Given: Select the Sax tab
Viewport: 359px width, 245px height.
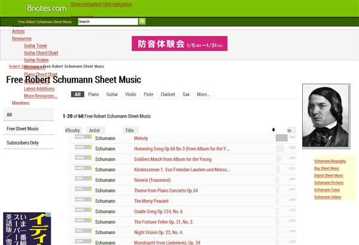Looking at the screenshot, I should (x=186, y=94).
